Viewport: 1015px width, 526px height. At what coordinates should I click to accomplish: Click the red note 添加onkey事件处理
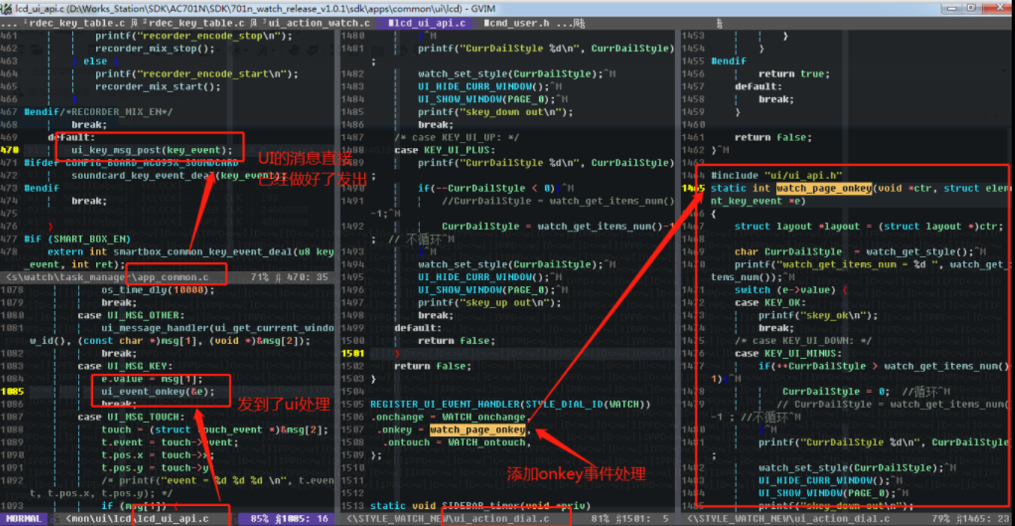pos(576,474)
